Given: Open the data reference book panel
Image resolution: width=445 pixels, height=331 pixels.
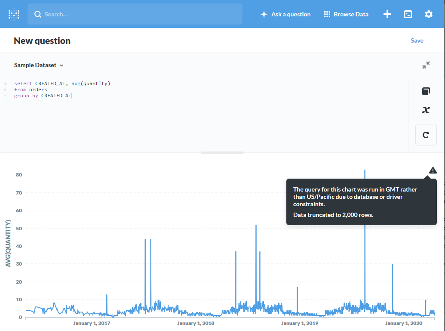Looking at the screenshot, I should click(x=426, y=91).
